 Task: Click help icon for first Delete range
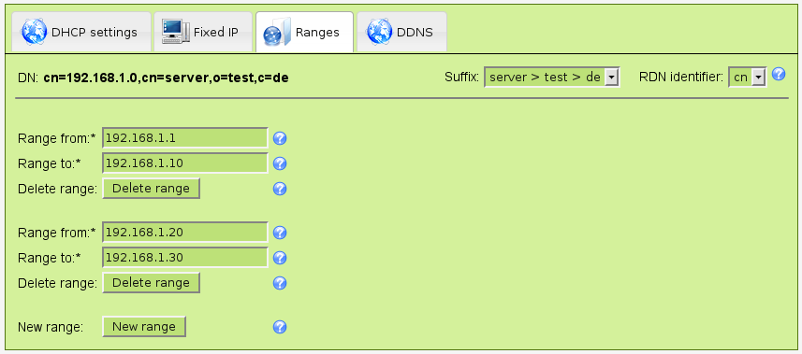(279, 189)
